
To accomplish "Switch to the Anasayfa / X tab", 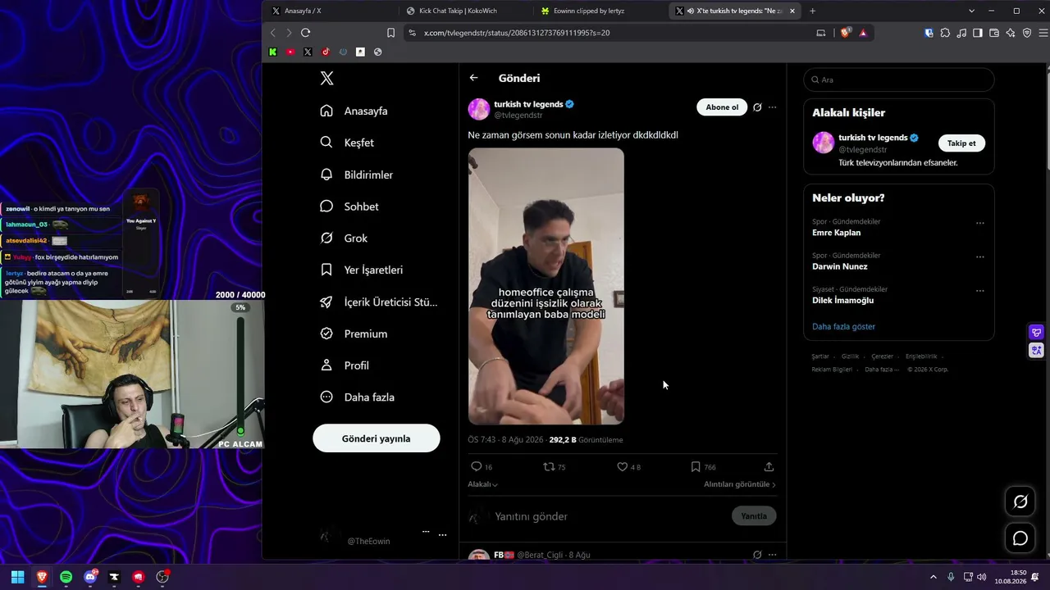I will tap(331, 11).
